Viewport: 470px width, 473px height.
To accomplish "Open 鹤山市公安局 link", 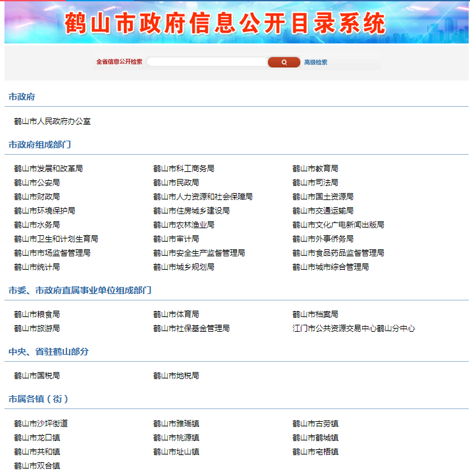I will (37, 183).
